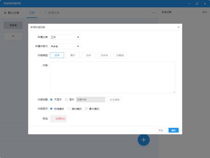This screenshot has width=210, height=158.
Task: Click the 清空 history link
Action: (x=204, y=12)
